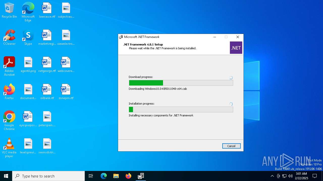
Task: Click the Installation progress bar
Action: click(x=181, y=109)
